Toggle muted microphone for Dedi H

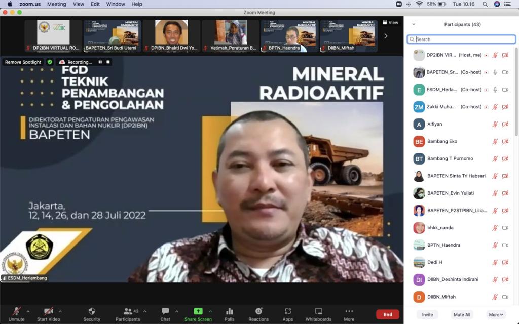[495, 263]
